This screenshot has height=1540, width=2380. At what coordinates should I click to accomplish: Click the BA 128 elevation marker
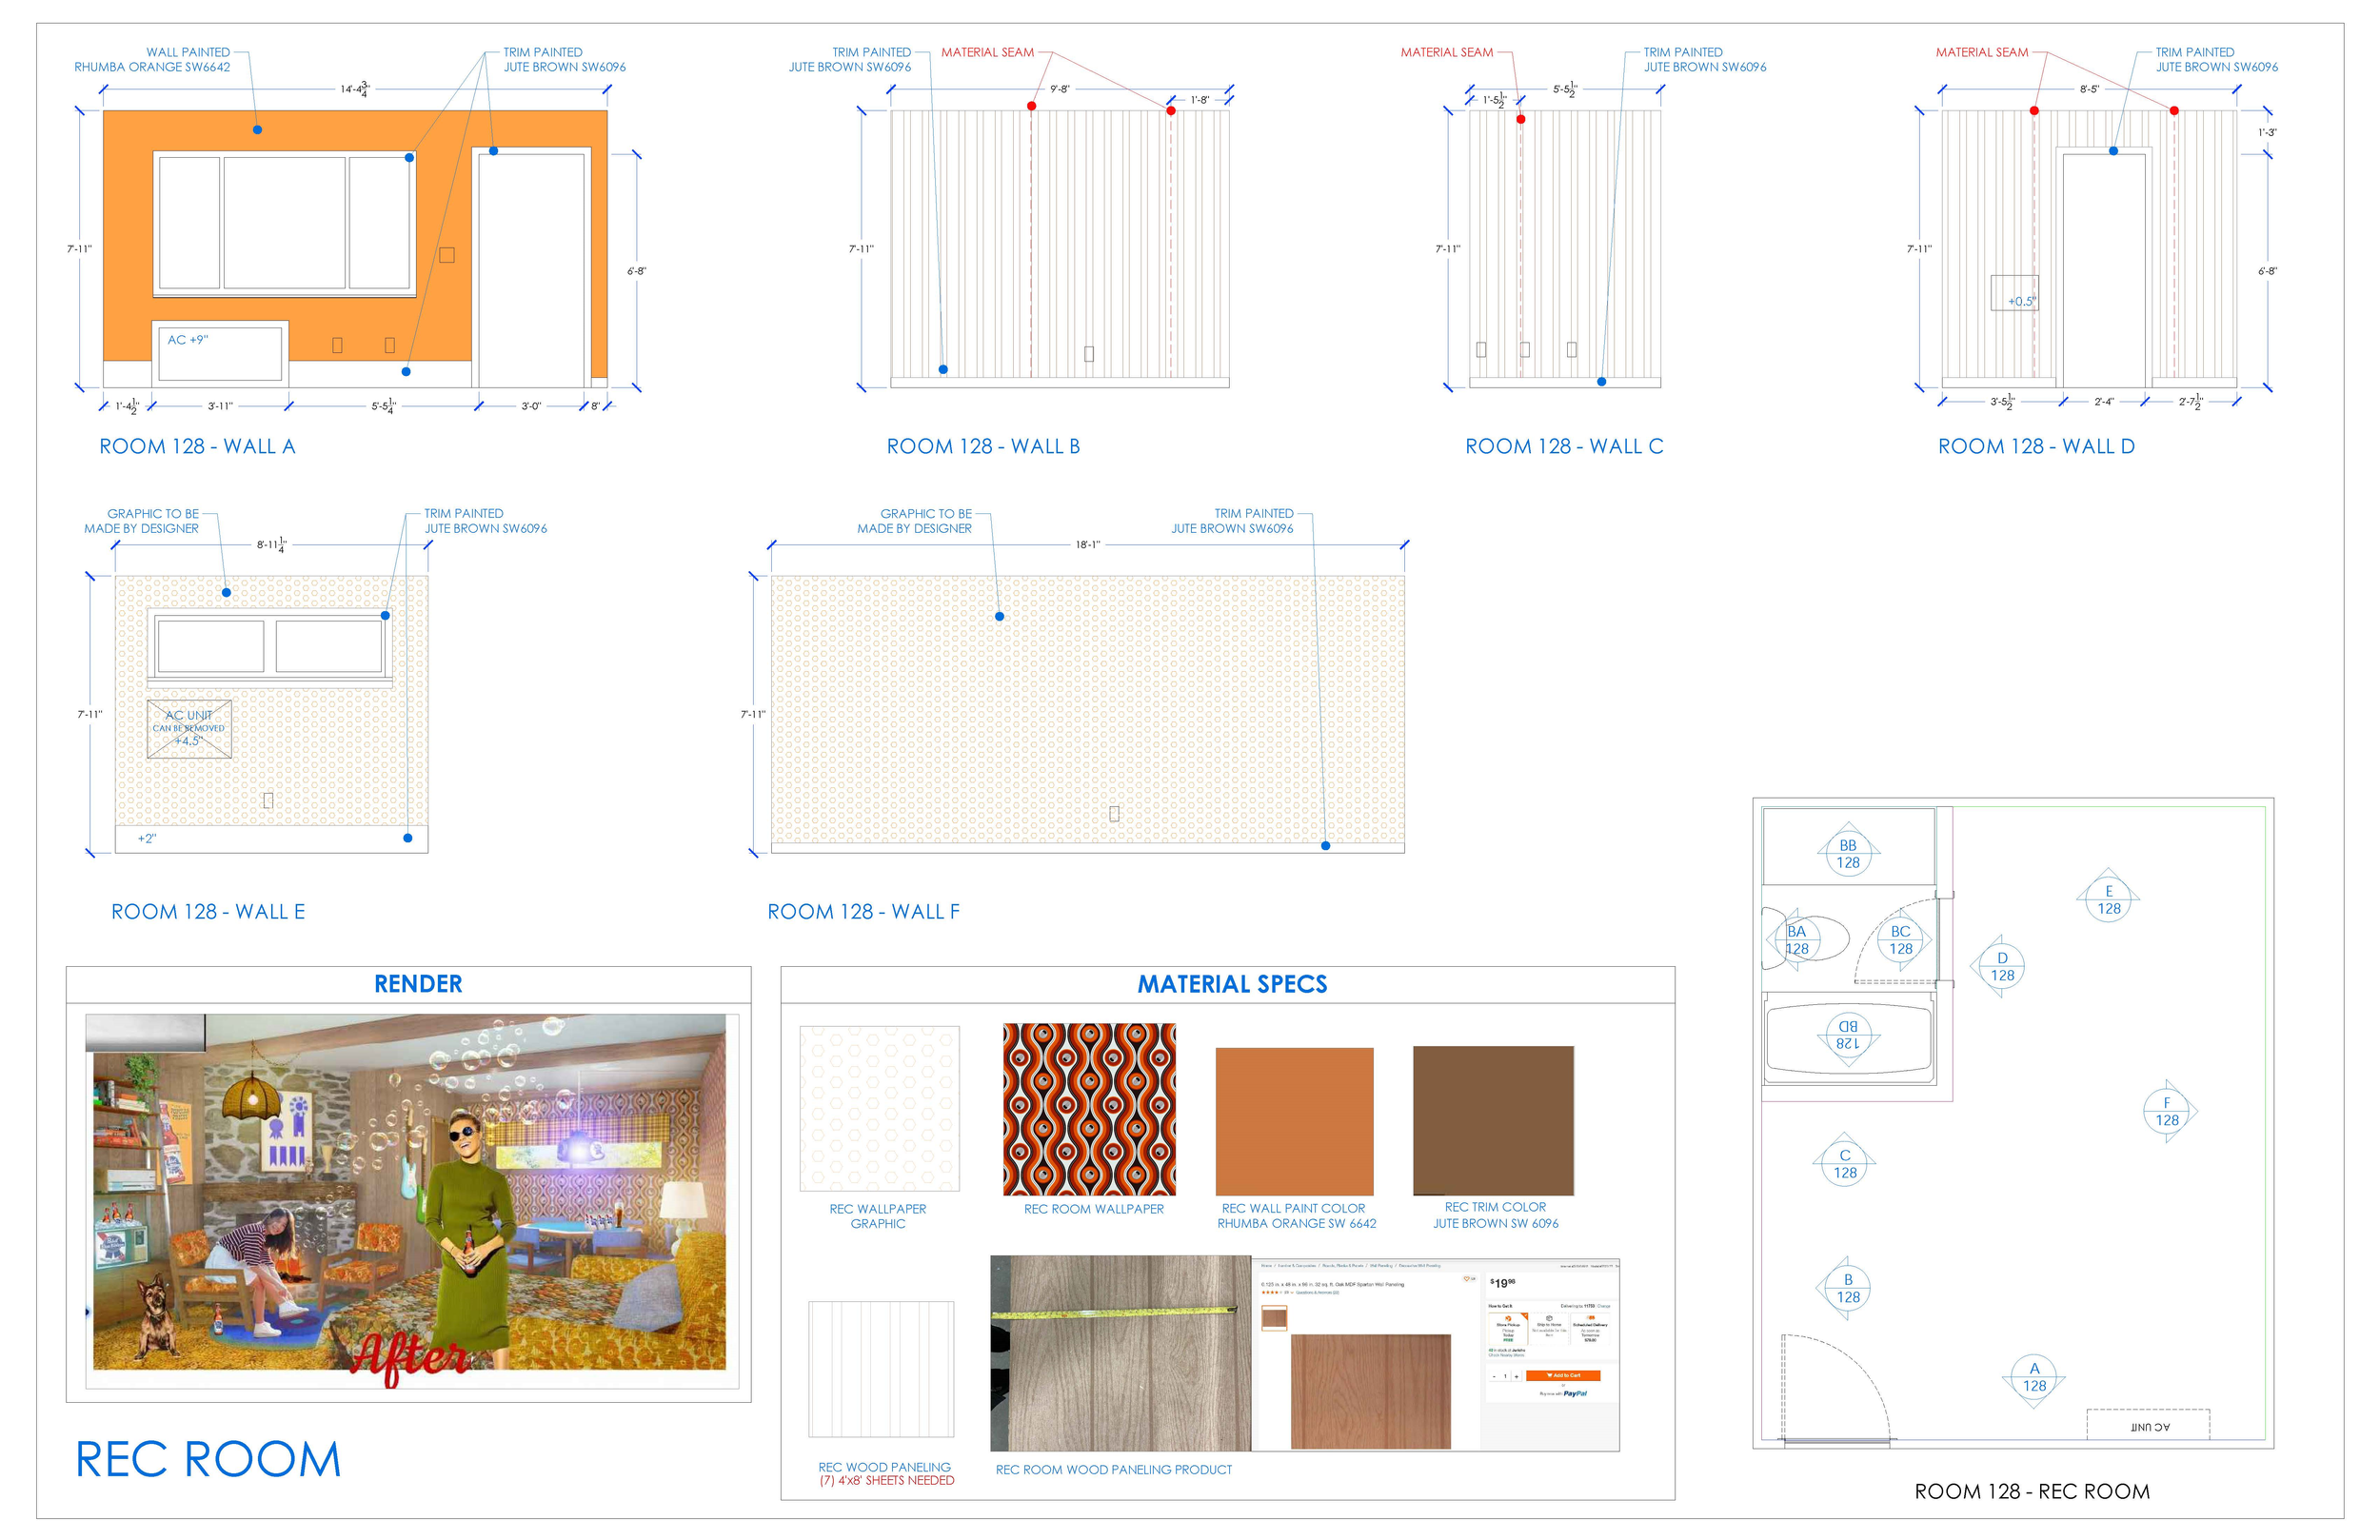pos(1797,940)
